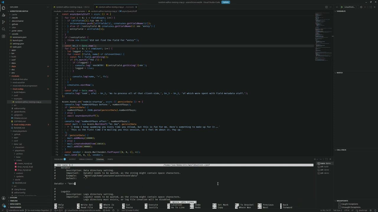Click the Explorer more actions ellipsis
Viewport: 378px width, 212px height.
(x=48, y=7)
